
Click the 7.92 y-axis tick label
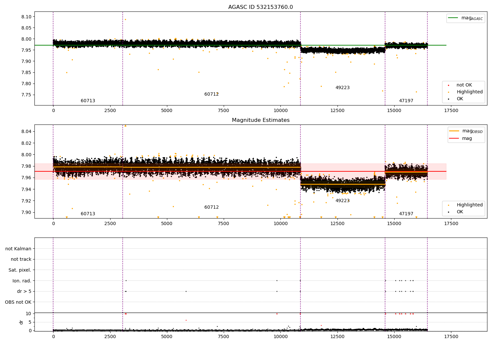(26, 201)
